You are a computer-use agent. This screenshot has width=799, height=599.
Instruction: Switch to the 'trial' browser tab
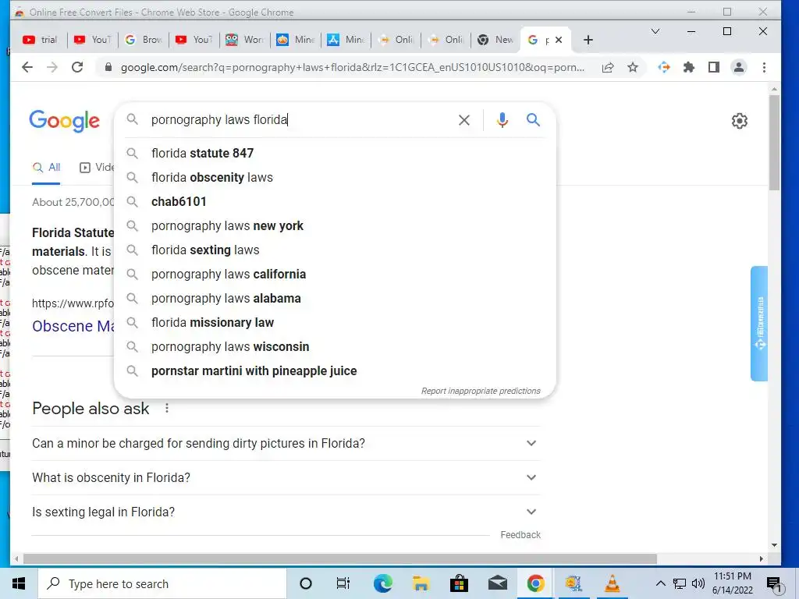click(x=41, y=40)
